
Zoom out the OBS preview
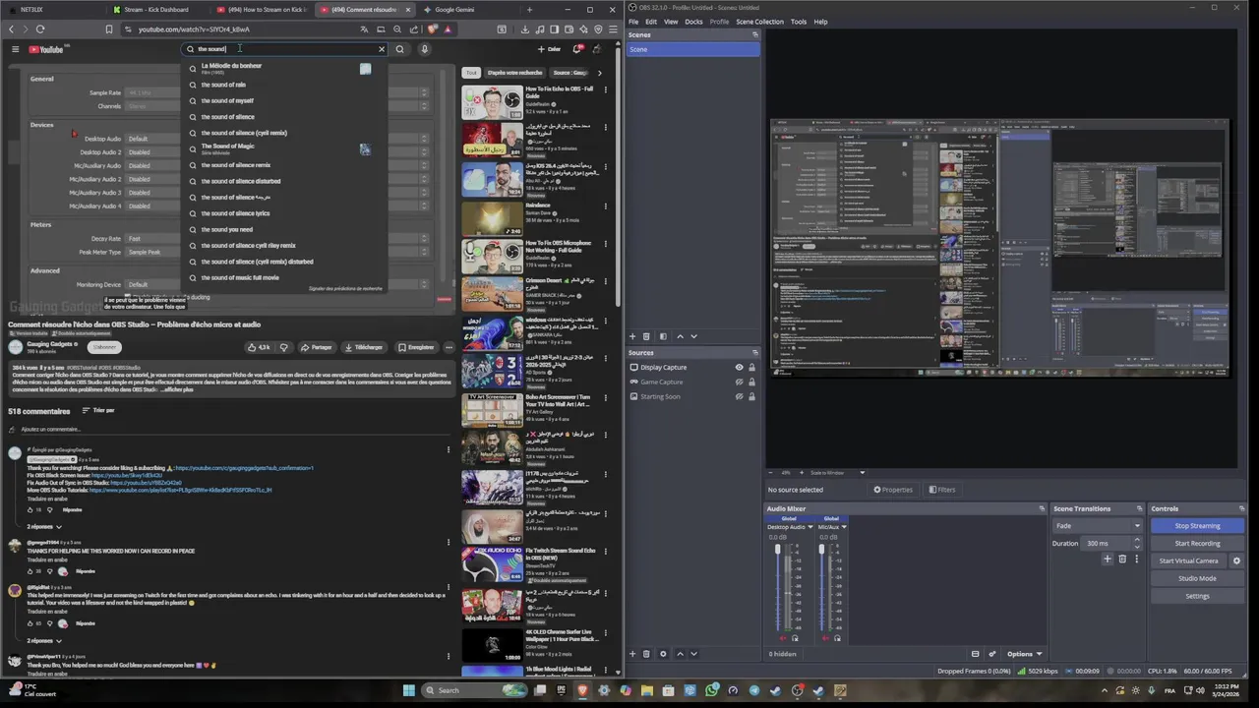(x=771, y=473)
